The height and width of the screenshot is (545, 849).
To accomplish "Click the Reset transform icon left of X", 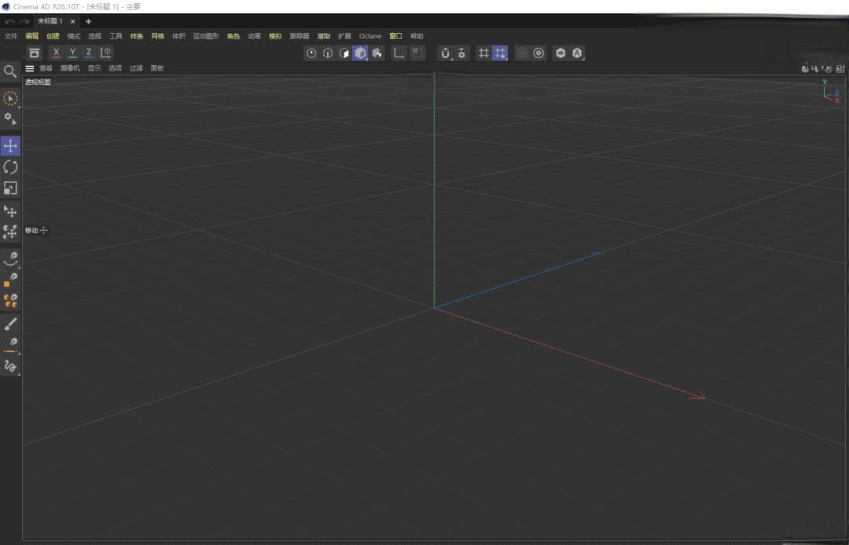I will pos(34,53).
